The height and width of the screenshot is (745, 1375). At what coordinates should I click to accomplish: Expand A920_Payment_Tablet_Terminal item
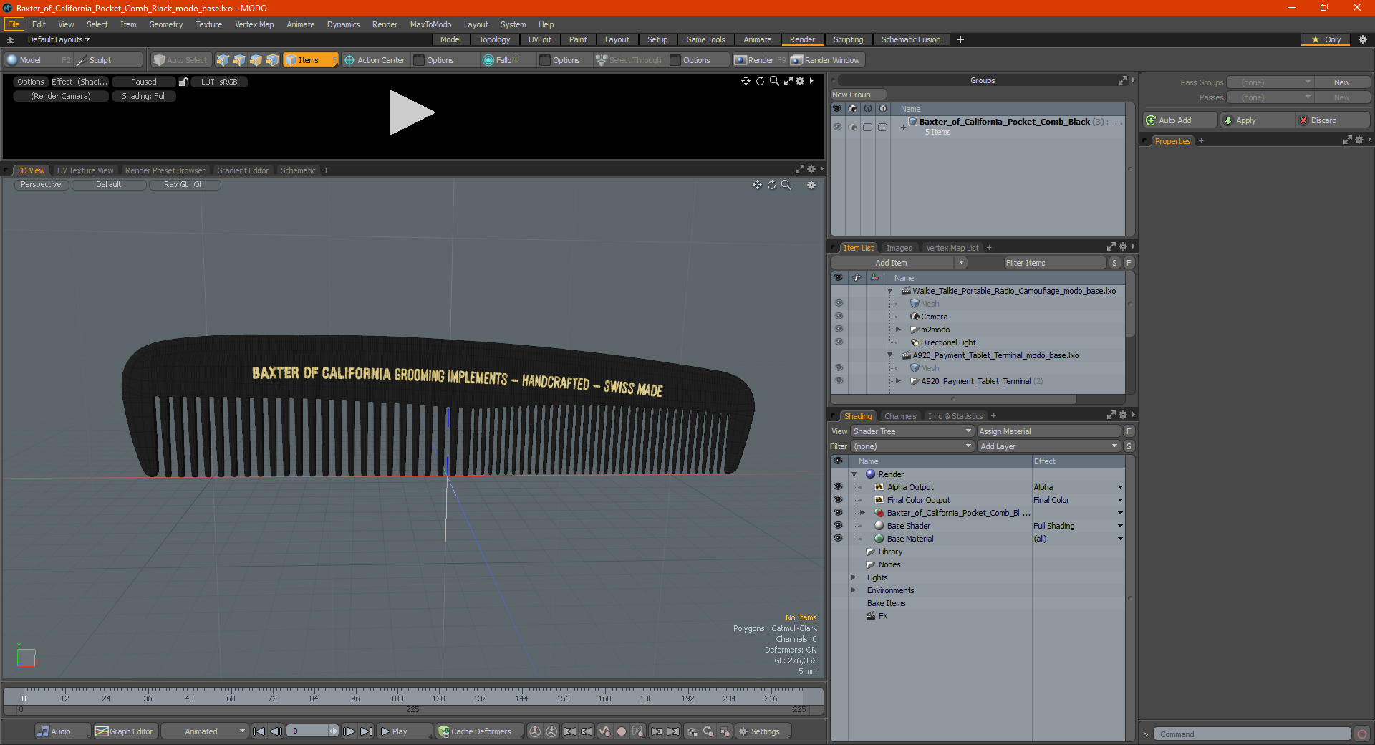(898, 381)
